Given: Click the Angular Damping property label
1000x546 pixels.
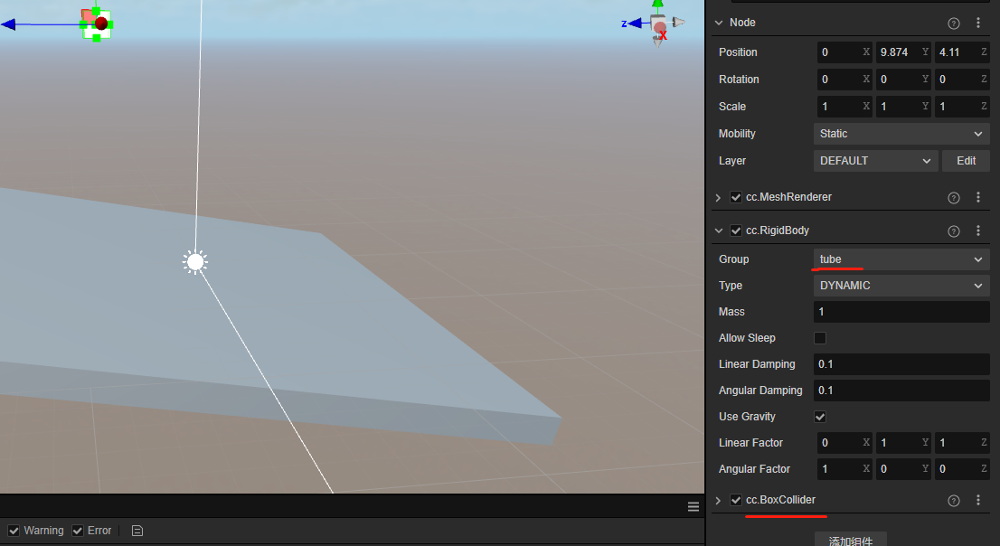Looking at the screenshot, I should (x=760, y=391).
